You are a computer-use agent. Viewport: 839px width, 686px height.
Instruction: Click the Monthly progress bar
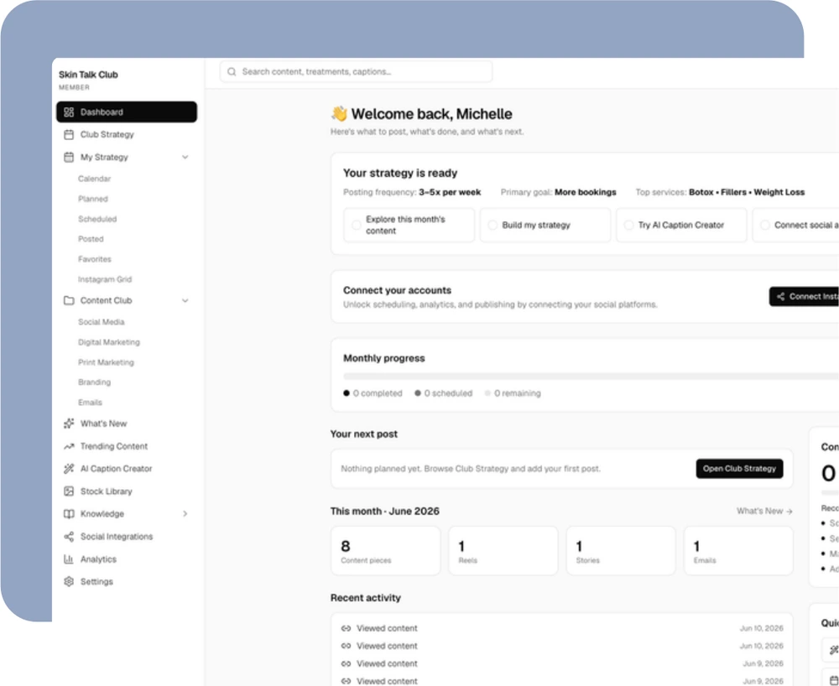coord(591,377)
